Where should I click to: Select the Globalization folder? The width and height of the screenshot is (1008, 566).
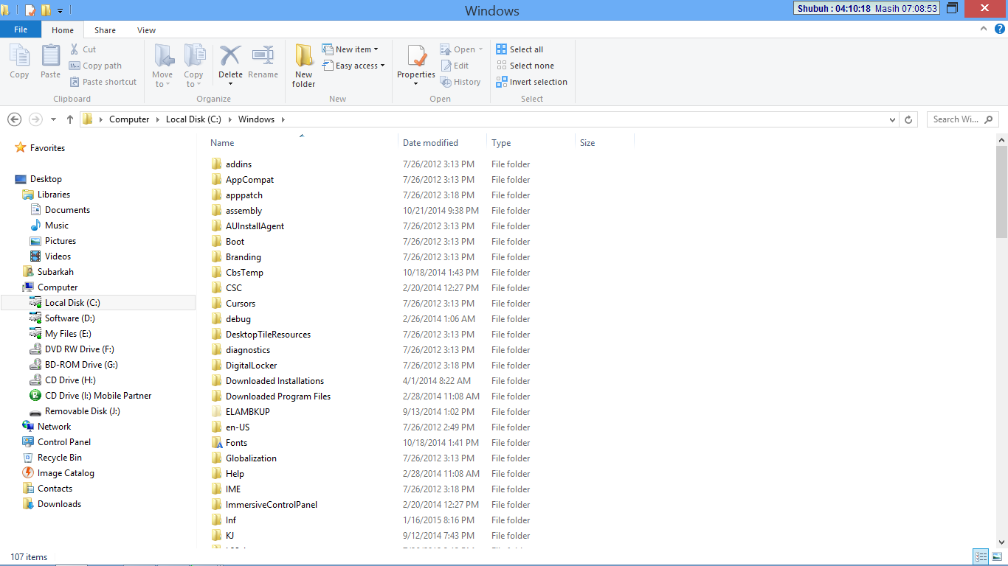click(251, 458)
